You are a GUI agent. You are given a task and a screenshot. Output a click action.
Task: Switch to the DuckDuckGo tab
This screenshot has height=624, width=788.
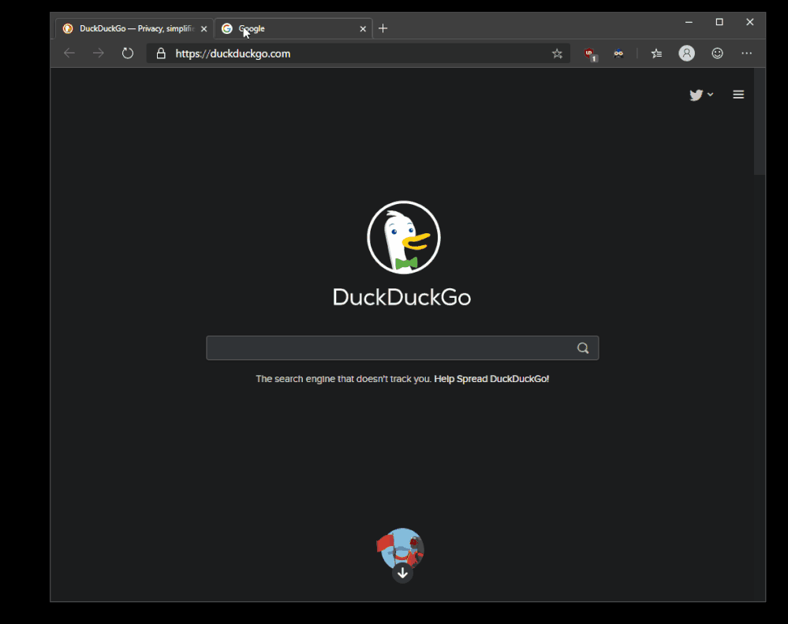pos(133,28)
